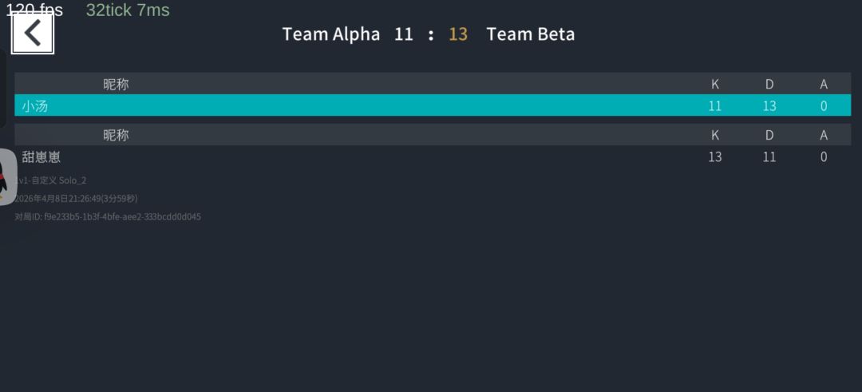Select player 甜崽崽 name
Viewport: 862px width, 392px height.
(42, 157)
